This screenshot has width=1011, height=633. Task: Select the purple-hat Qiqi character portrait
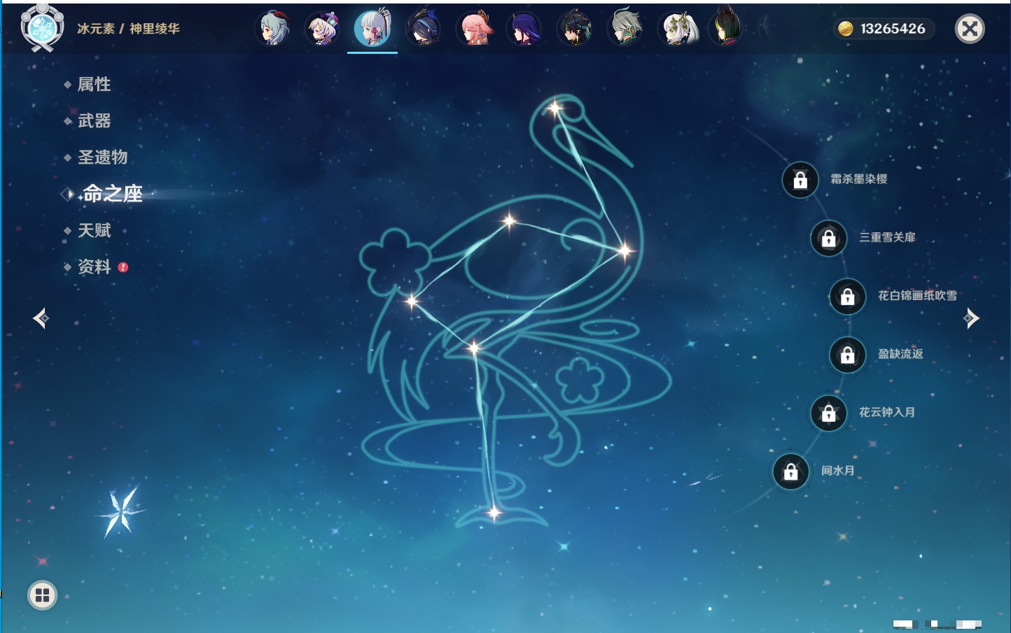pyautogui.click(x=323, y=29)
